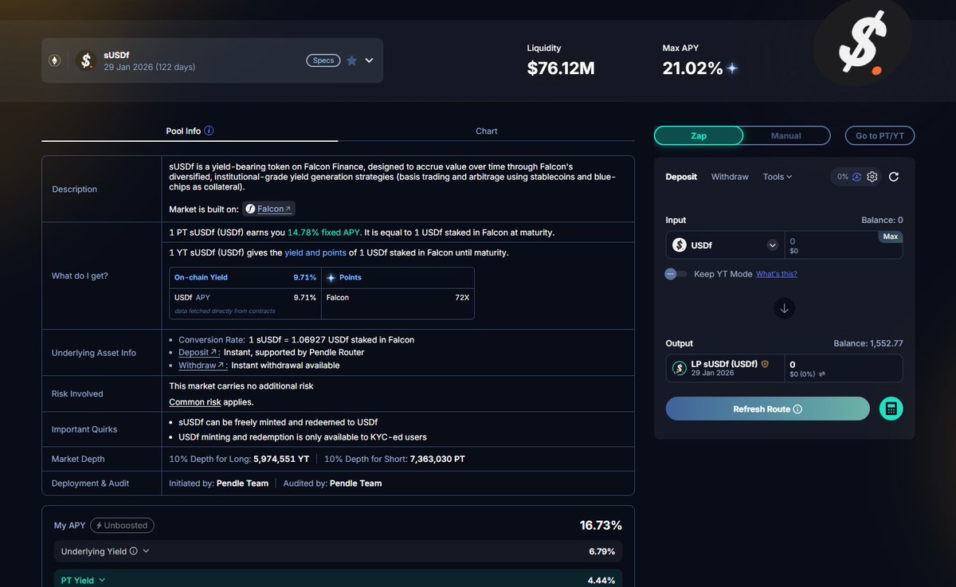
Task: Open the green calculator icon
Action: 891,409
